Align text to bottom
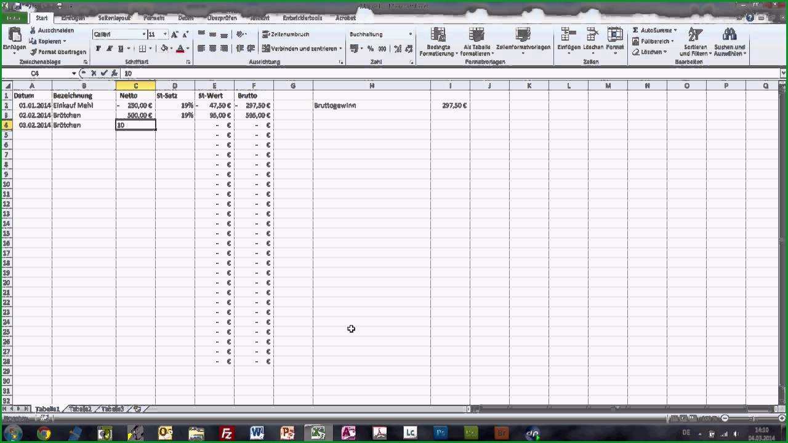The image size is (788, 443). pos(224,34)
